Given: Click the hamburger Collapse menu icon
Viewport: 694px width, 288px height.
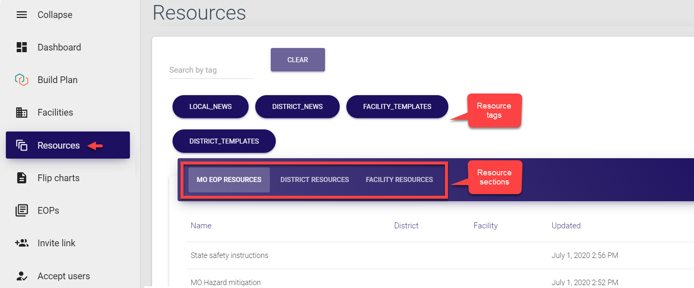Looking at the screenshot, I should (22, 15).
